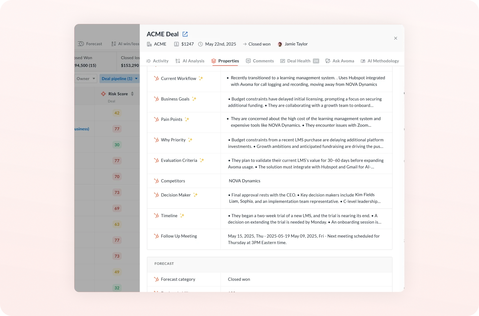Screen dimensions: 479x316
Task: Click AI sparkle icon beside Evaluation Criteria
Action: (x=202, y=160)
